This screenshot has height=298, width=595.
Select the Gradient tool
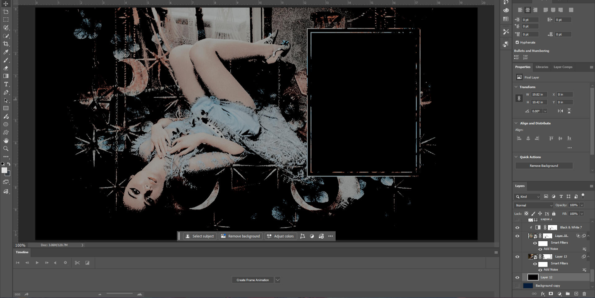(6, 76)
